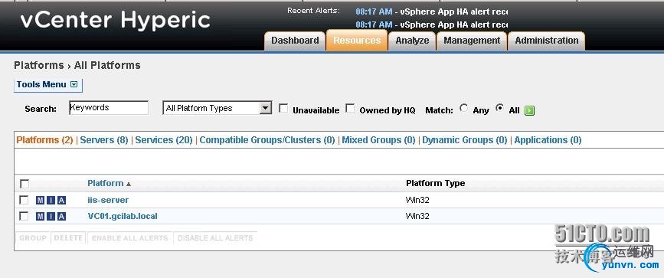Open the Administration tab
This screenshot has height=278, width=664.
[x=546, y=41]
